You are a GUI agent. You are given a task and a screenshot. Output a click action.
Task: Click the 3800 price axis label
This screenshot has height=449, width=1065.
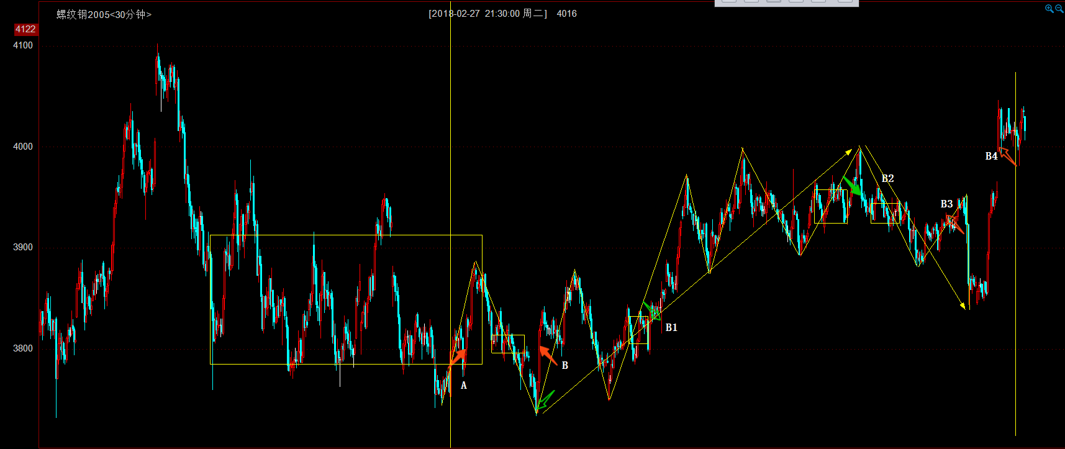pos(23,348)
